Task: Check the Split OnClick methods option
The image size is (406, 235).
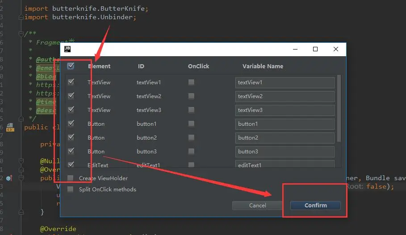Action: pyautogui.click(x=70, y=189)
